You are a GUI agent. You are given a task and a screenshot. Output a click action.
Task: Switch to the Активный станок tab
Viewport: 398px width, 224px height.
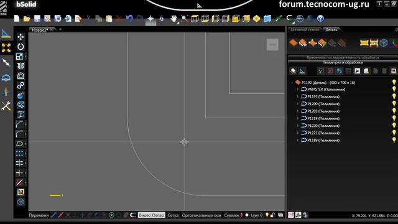click(304, 30)
